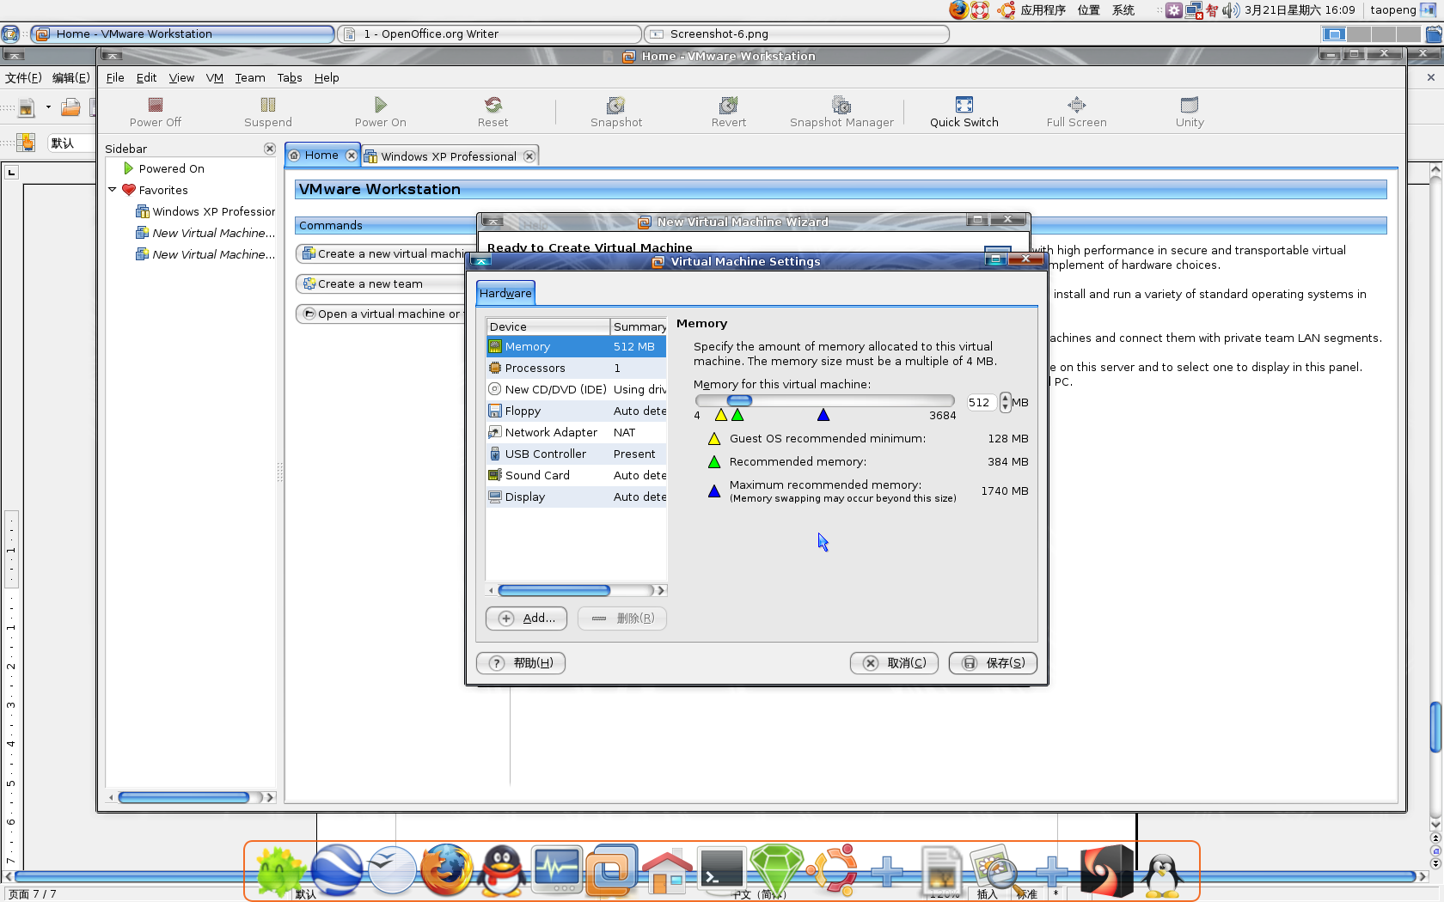Click the yellow minimum memory marker

coord(721,415)
